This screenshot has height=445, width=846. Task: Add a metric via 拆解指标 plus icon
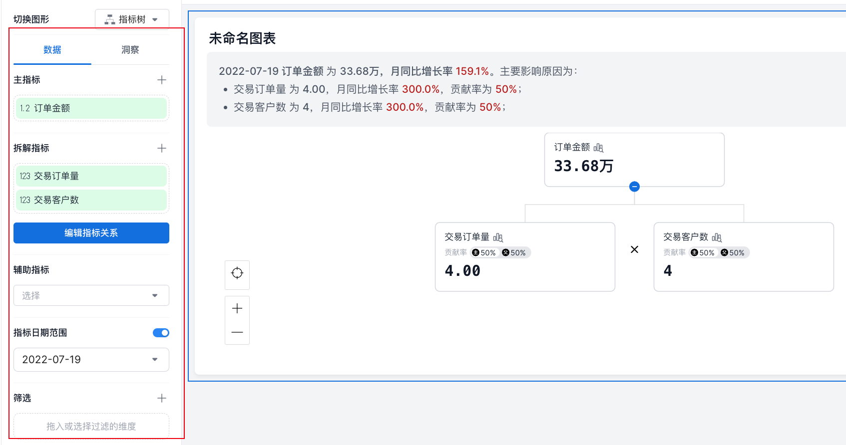(162, 148)
